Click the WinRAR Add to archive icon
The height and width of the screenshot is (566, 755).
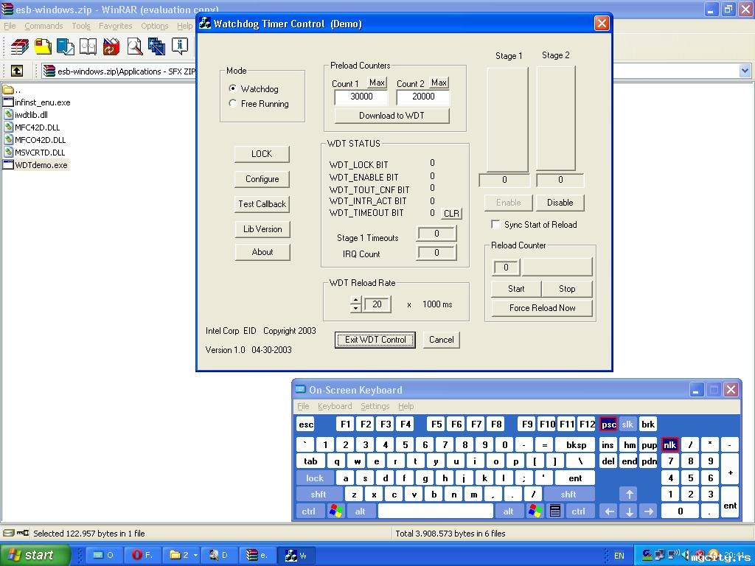click(19, 46)
